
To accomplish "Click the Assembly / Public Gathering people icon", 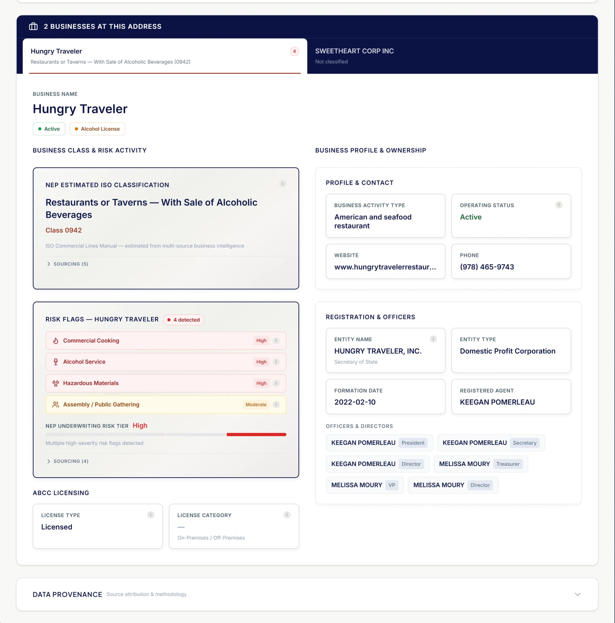I will (55, 404).
